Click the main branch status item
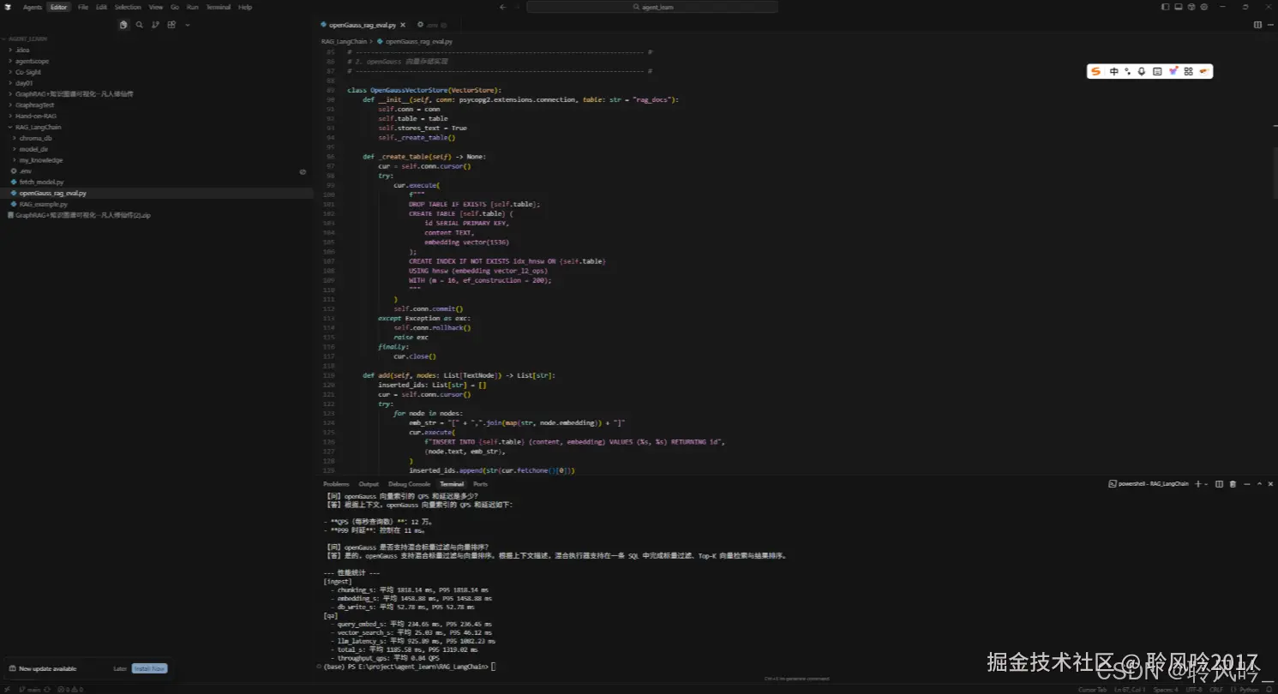Screen dimensions: 1278x694 pyautogui.click(x=30, y=689)
